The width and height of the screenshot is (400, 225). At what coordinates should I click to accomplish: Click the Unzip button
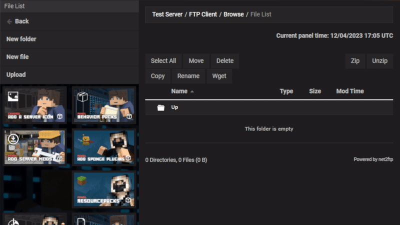click(x=379, y=61)
